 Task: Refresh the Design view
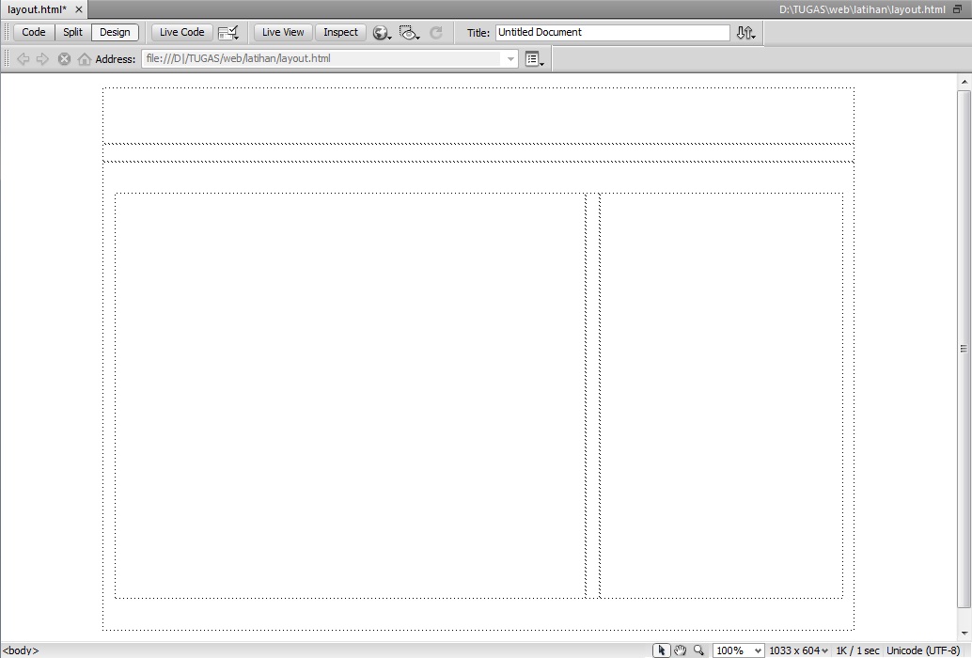click(x=435, y=32)
